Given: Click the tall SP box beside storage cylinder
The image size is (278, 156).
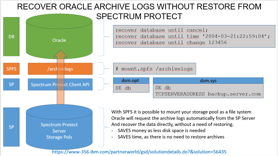Looking at the screenshot, I should (12, 127).
